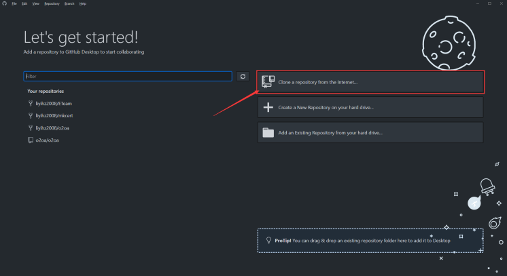Open the Help menu
The image size is (507, 276).
coord(83,3)
